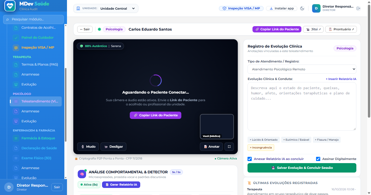Click the brain icon of Análise Comportamental
Viewport: 371px width, 195px height.
coord(82,174)
